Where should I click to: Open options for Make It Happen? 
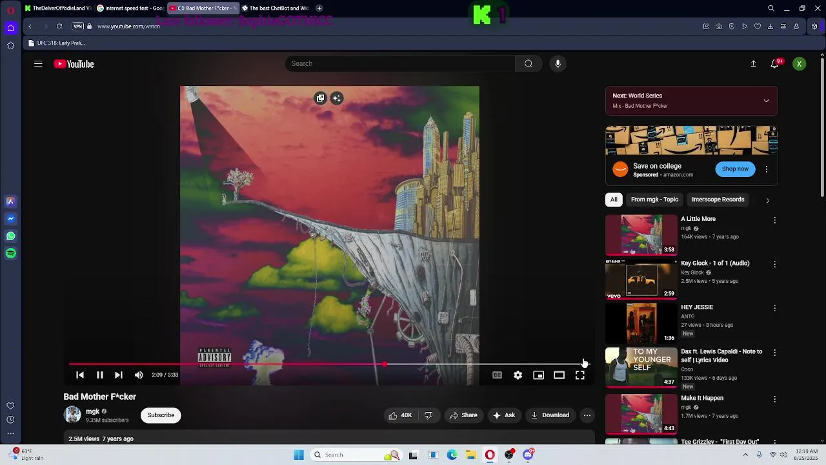click(x=775, y=399)
